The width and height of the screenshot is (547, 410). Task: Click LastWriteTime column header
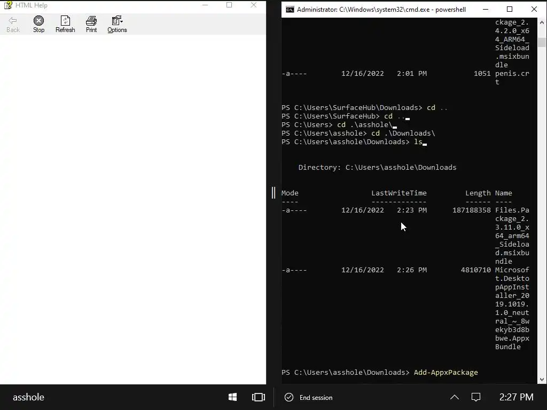click(398, 193)
